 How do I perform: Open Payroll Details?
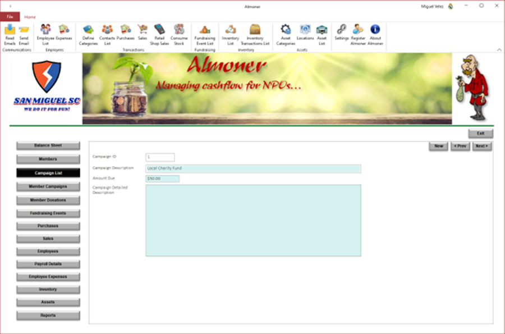[x=48, y=264]
